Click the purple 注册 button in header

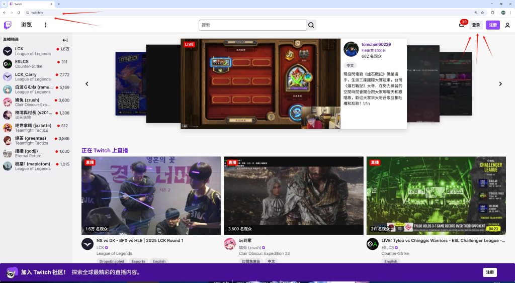493,25
